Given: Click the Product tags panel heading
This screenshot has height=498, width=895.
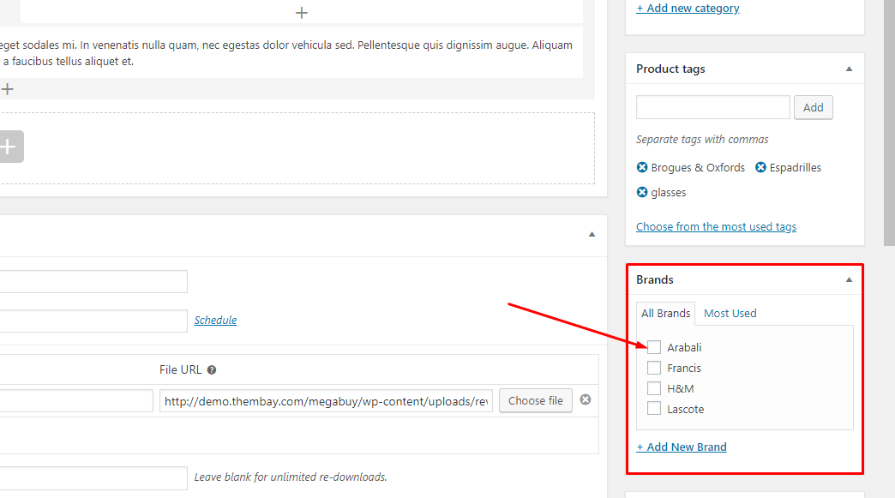Looking at the screenshot, I should 670,69.
